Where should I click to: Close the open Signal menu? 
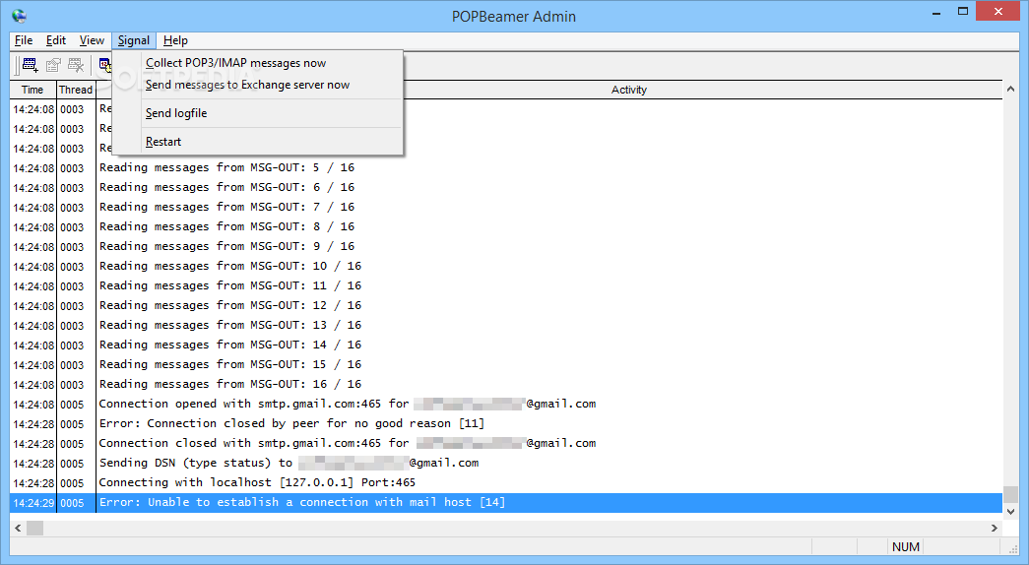click(x=134, y=40)
